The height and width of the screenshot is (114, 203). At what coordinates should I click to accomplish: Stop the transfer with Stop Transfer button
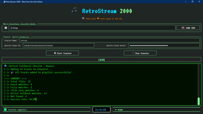click(140, 53)
